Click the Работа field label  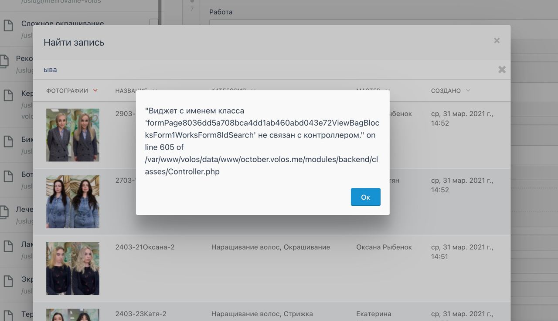pyautogui.click(x=221, y=12)
